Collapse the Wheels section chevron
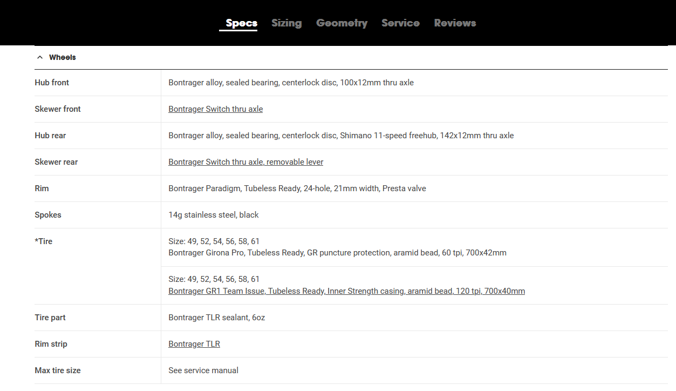Image resolution: width=676 pixels, height=391 pixels. (x=40, y=57)
